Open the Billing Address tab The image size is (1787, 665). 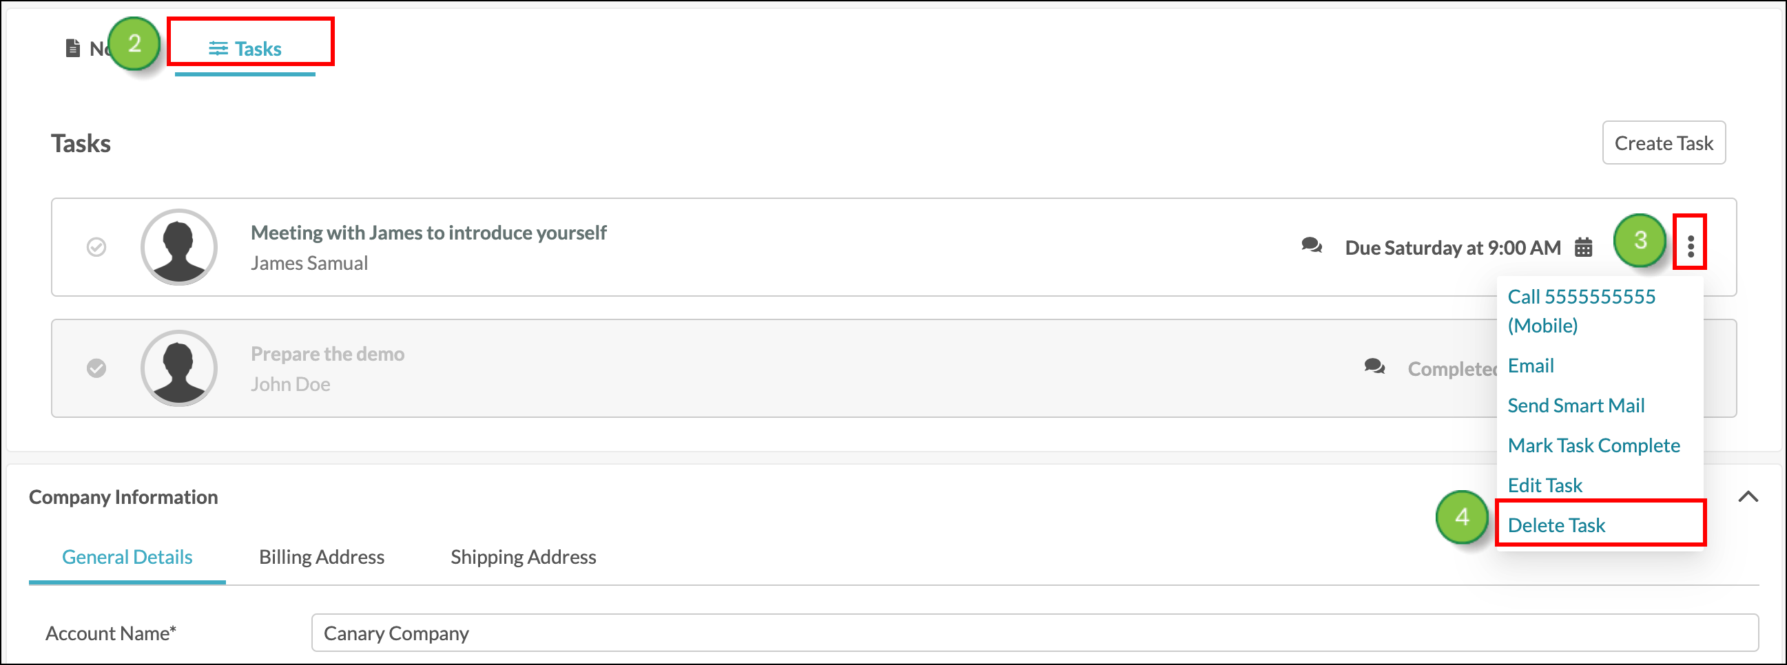click(321, 557)
